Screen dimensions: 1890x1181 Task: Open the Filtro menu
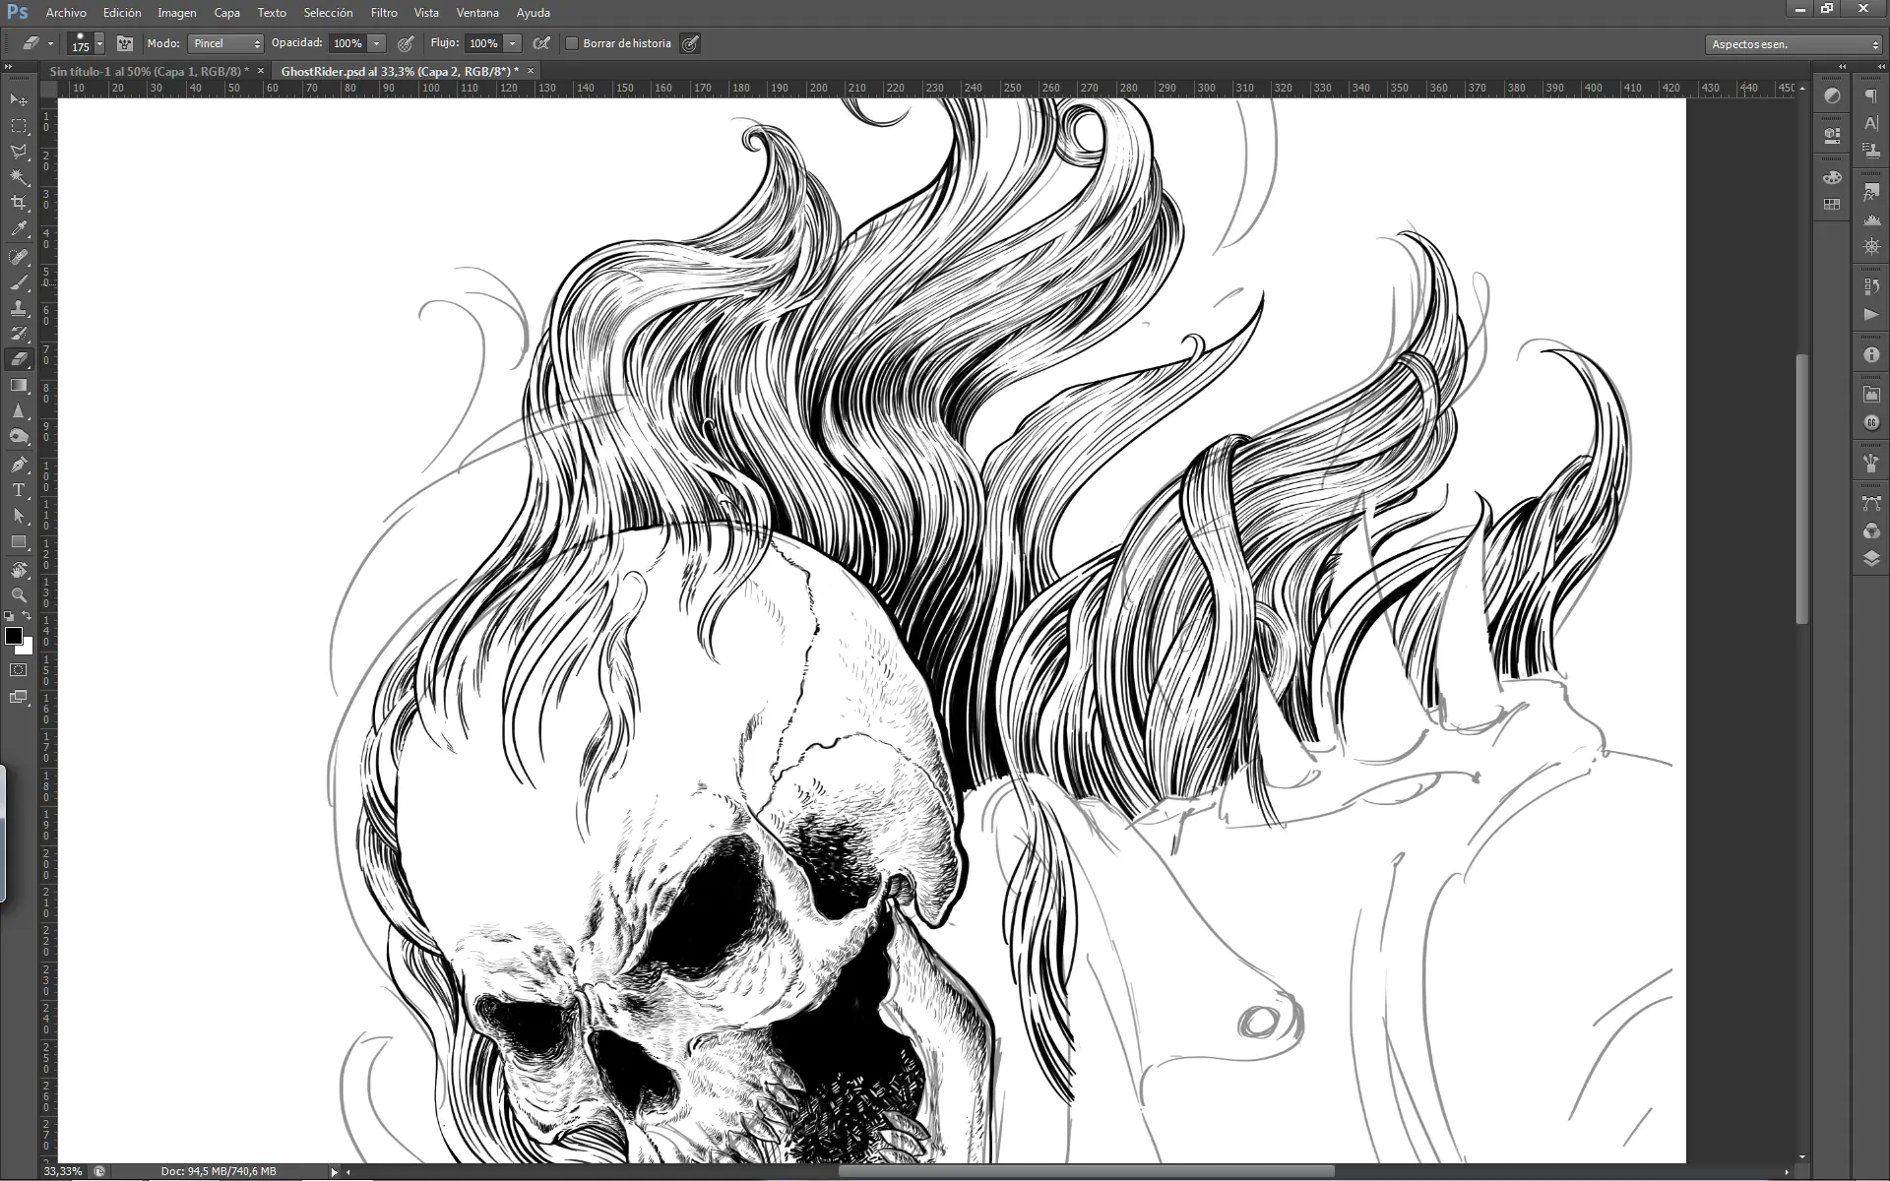tap(384, 13)
